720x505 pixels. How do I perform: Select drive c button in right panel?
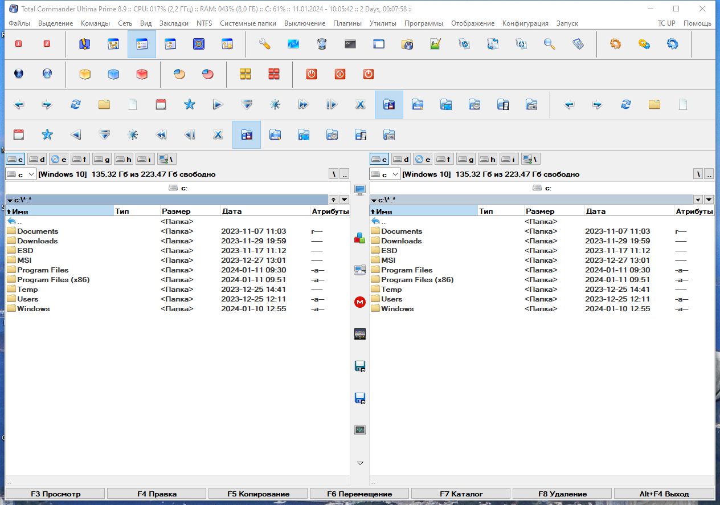(x=379, y=159)
